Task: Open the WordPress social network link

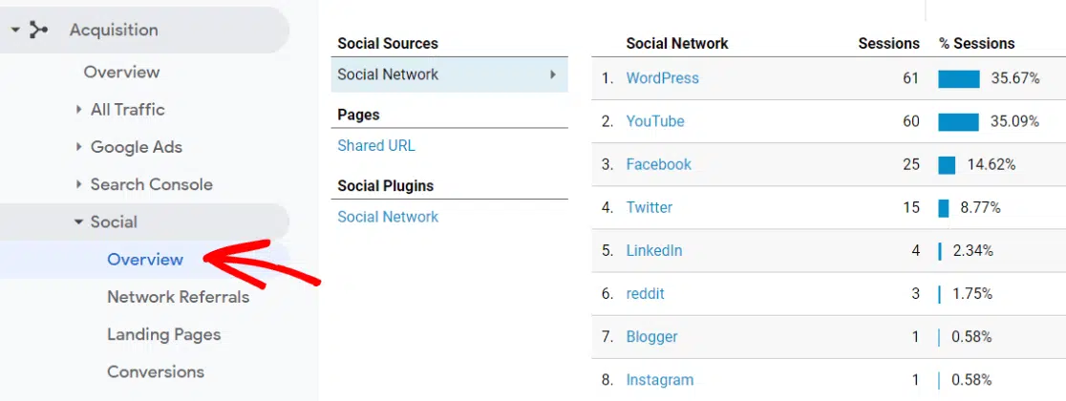Action: tap(662, 78)
